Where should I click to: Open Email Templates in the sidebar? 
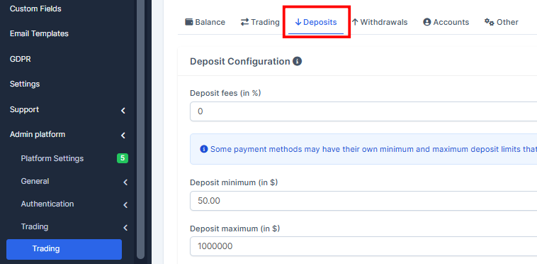point(39,33)
